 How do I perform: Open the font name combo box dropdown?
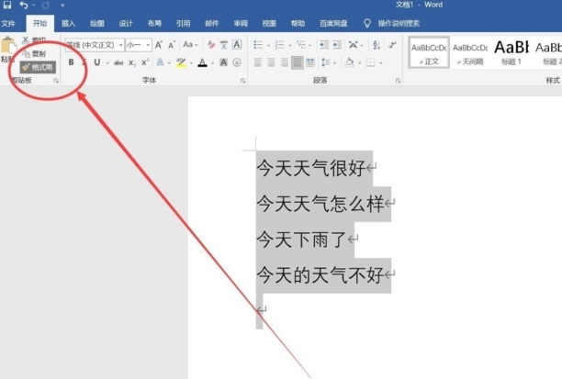click(x=121, y=45)
